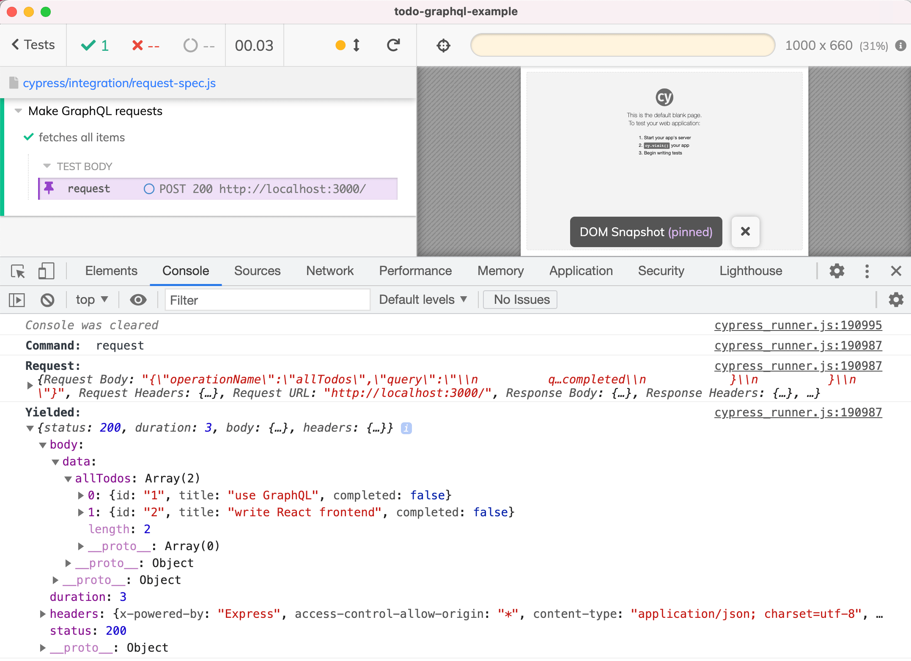The width and height of the screenshot is (911, 661).
Task: Collapse Make GraphQL requests suite
Action: [18, 111]
